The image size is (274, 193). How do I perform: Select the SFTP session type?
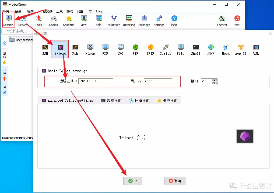tap(150, 50)
